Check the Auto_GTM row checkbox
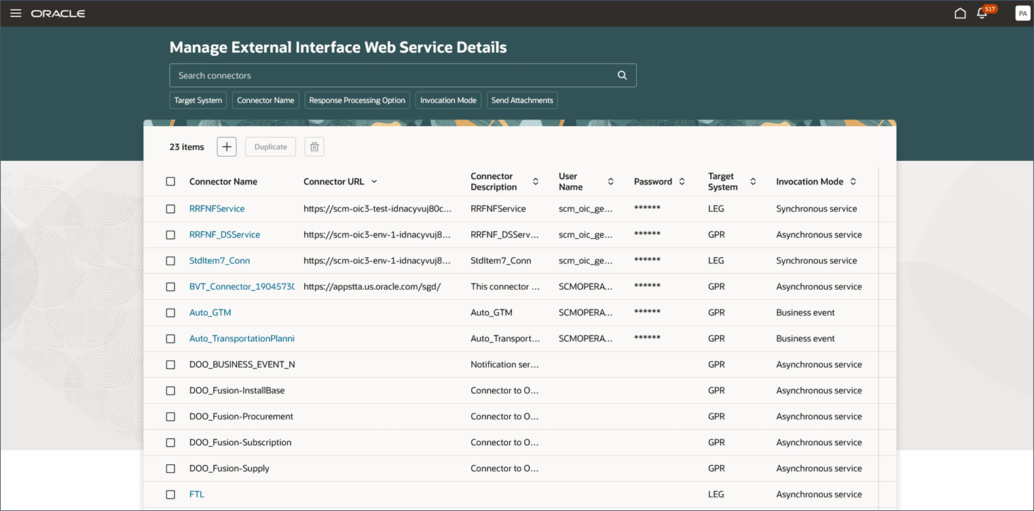The height and width of the screenshot is (511, 1034). pos(170,313)
